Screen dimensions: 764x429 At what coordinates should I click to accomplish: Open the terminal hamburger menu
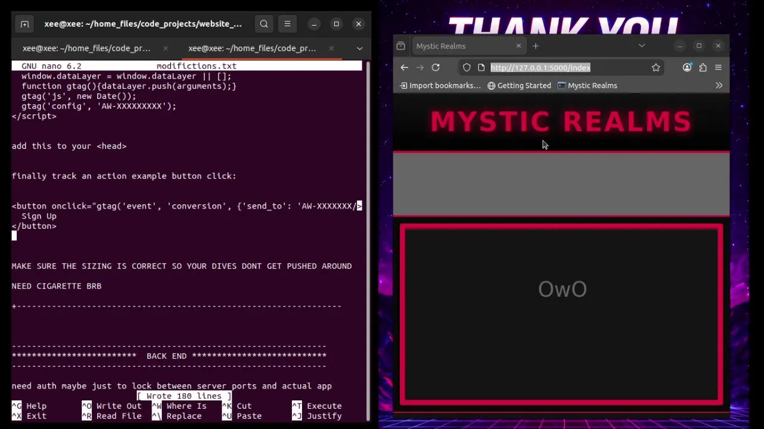(287, 24)
